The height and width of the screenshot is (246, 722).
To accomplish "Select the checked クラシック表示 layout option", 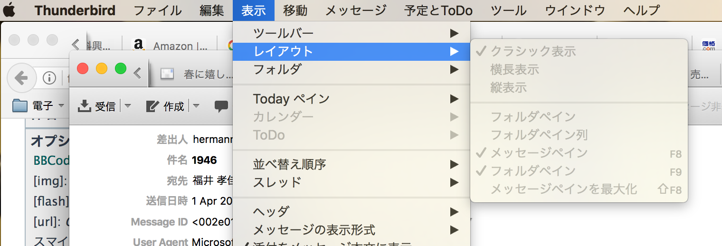I will (532, 51).
